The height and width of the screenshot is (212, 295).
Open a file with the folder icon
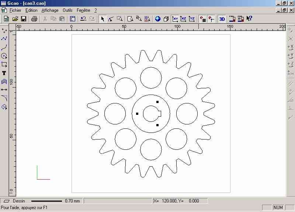(15, 19)
